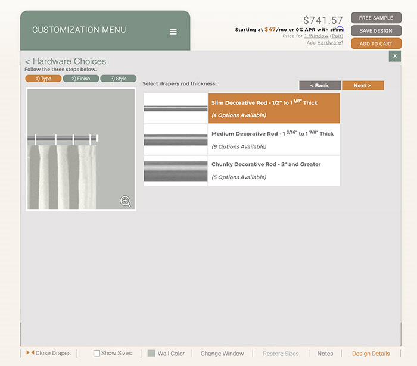This screenshot has height=366, width=417.
Task: Switch to the 3) Style step tab
Action: coord(118,79)
